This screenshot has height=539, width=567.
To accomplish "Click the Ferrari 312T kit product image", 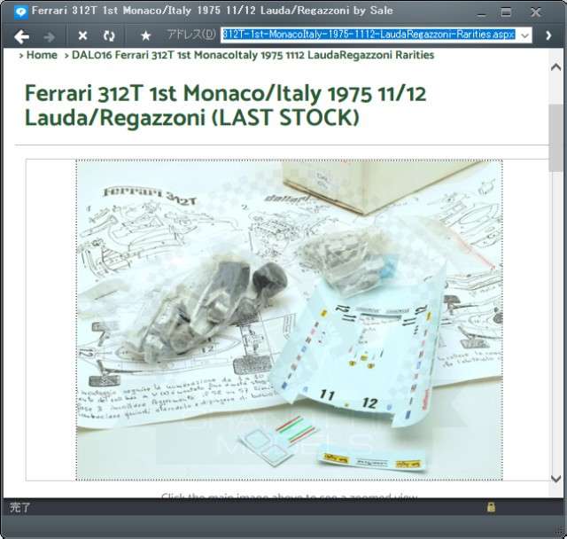I will tap(290, 320).
